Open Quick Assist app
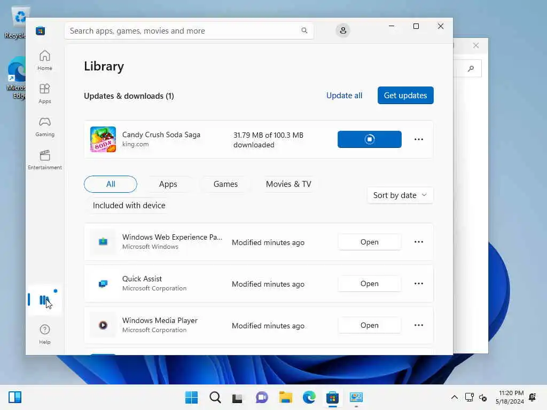Image resolution: width=547 pixels, height=410 pixels. [370, 284]
